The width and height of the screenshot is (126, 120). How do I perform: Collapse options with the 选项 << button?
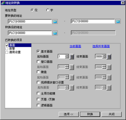tap(69, 114)
